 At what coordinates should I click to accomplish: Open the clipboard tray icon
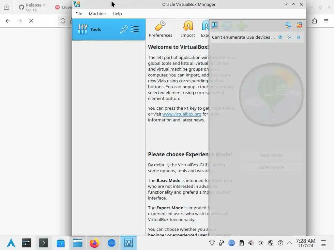point(241,243)
